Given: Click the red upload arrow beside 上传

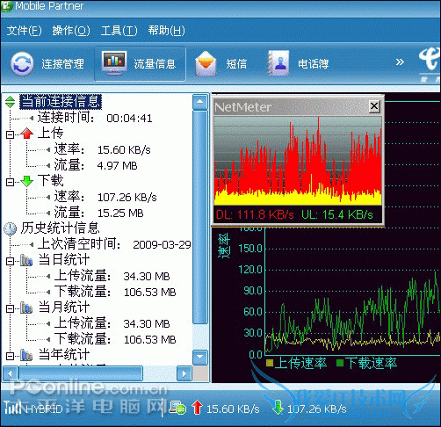Looking at the screenshot, I should (27, 134).
